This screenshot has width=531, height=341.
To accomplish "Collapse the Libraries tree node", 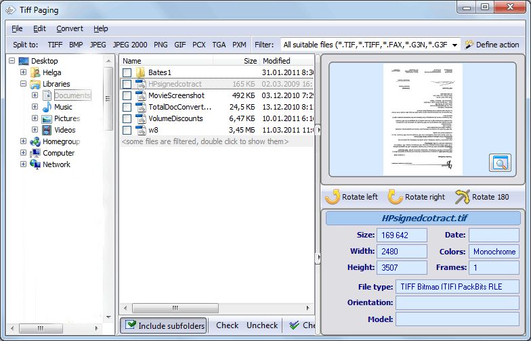I will point(23,84).
